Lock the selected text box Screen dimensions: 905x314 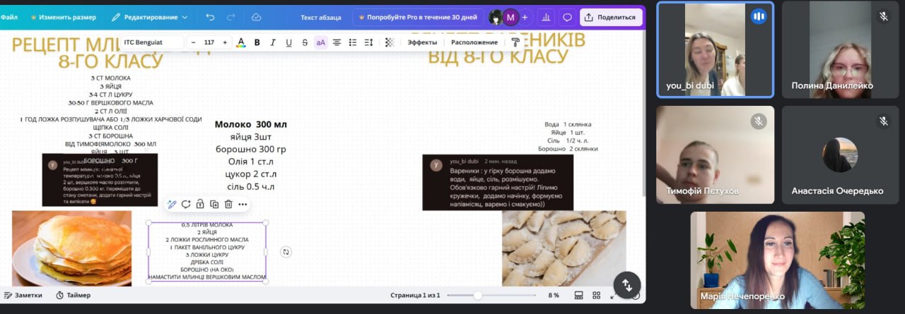[200, 205]
